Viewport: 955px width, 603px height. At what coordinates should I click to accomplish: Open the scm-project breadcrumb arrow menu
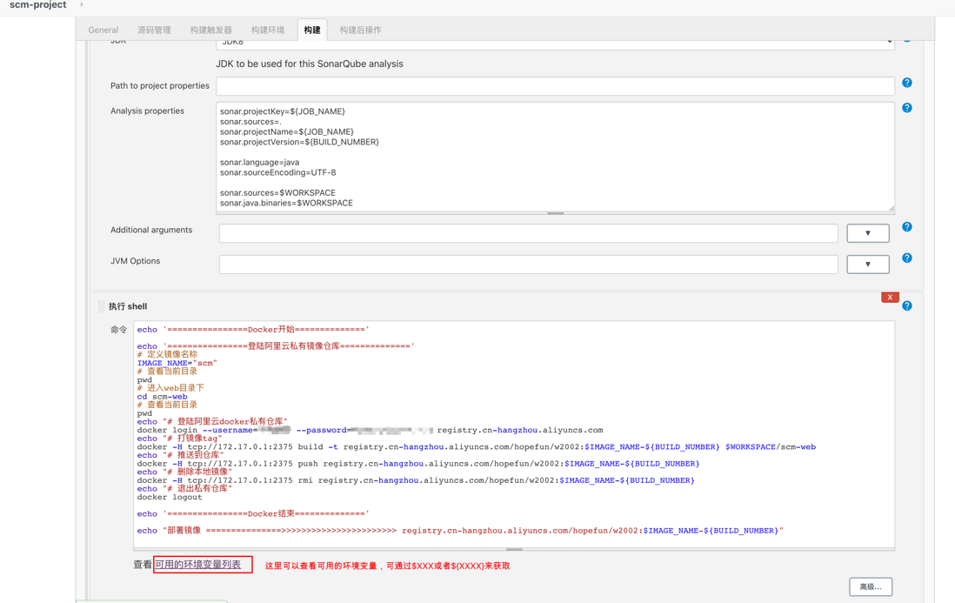[82, 5]
